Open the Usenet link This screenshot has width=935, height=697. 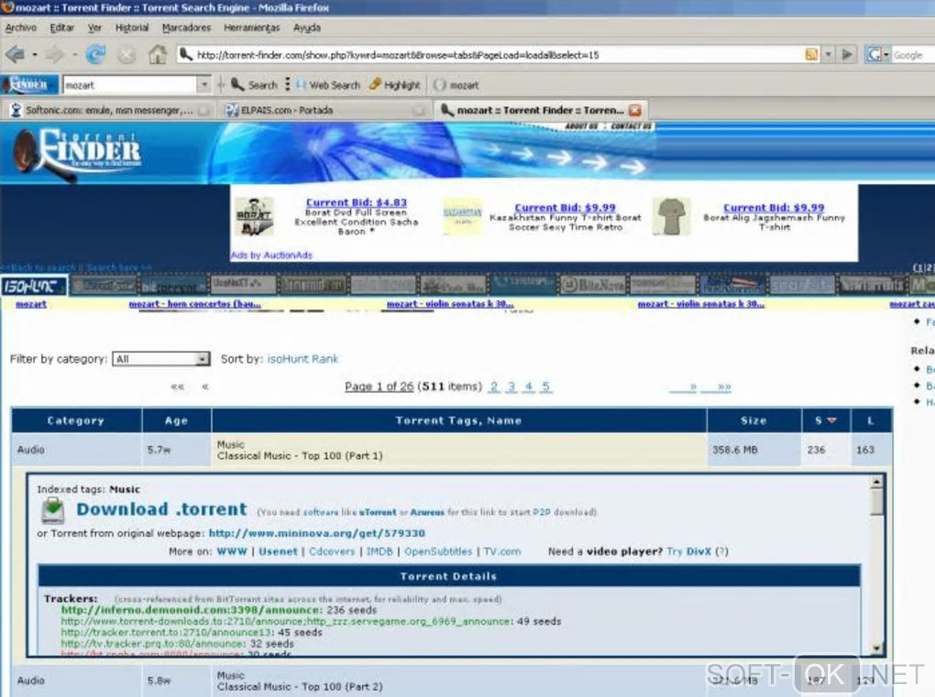click(278, 551)
